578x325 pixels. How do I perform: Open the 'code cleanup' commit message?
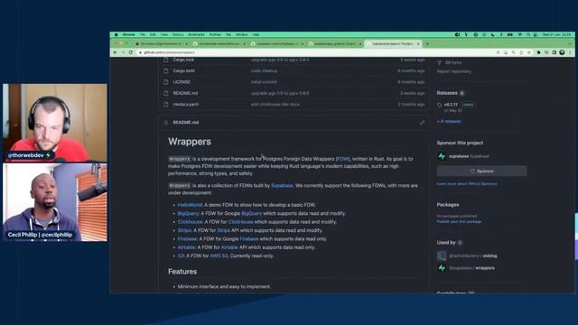point(265,70)
